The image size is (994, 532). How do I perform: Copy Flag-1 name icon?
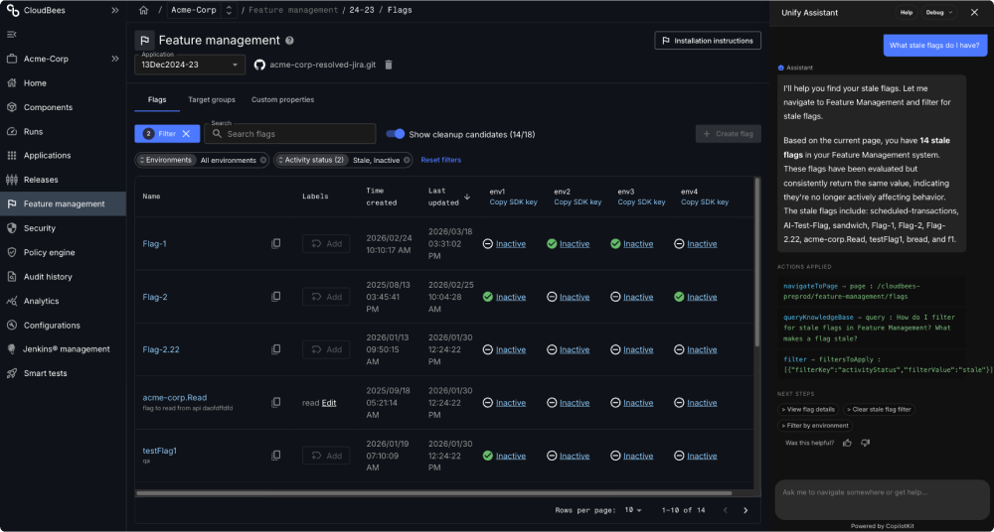[x=275, y=244]
